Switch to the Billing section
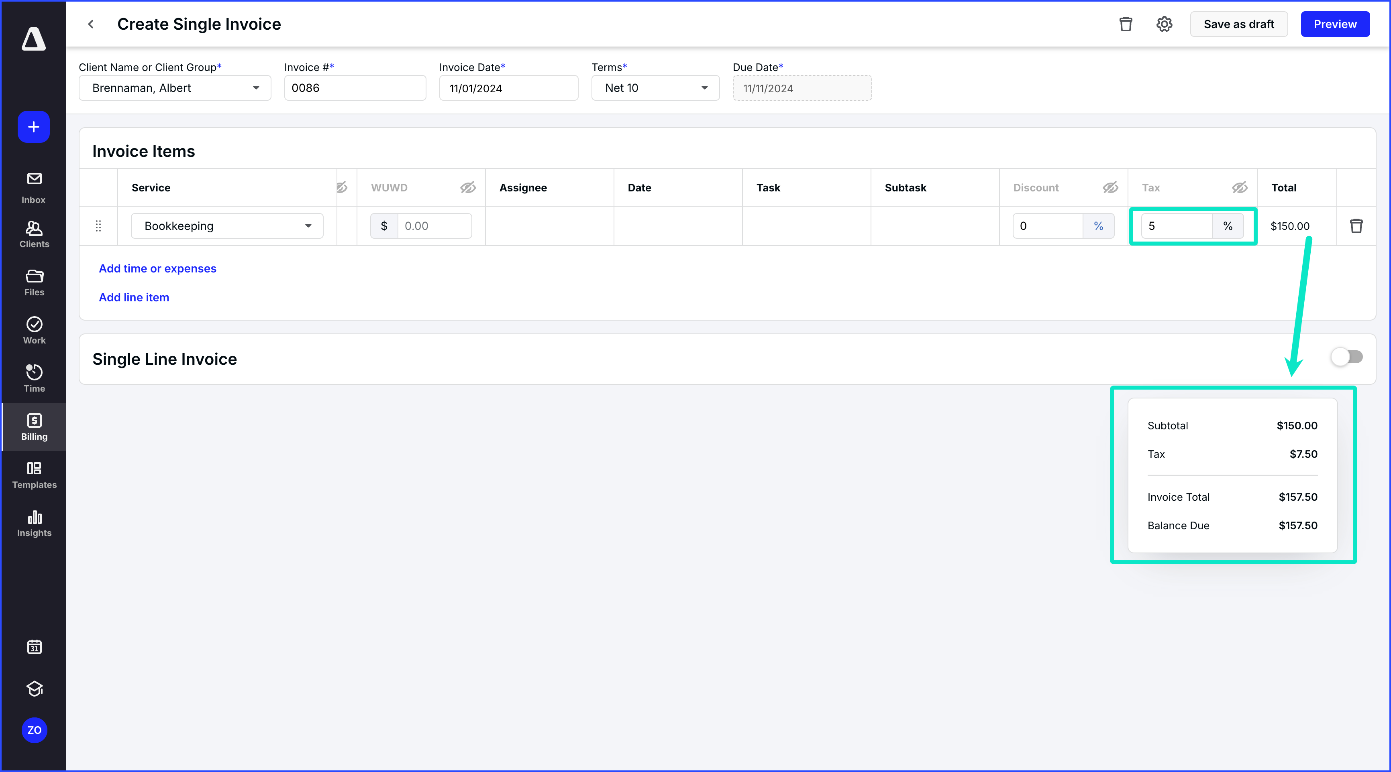Image resolution: width=1391 pixels, height=772 pixels. [33, 427]
